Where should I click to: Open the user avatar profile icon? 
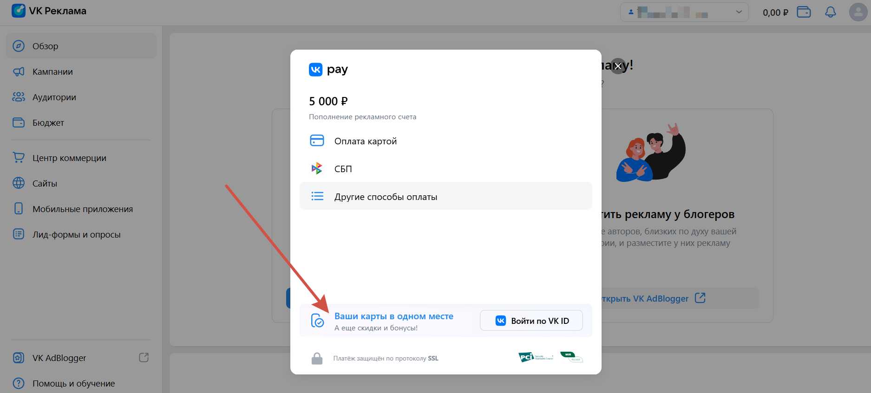[x=858, y=12]
